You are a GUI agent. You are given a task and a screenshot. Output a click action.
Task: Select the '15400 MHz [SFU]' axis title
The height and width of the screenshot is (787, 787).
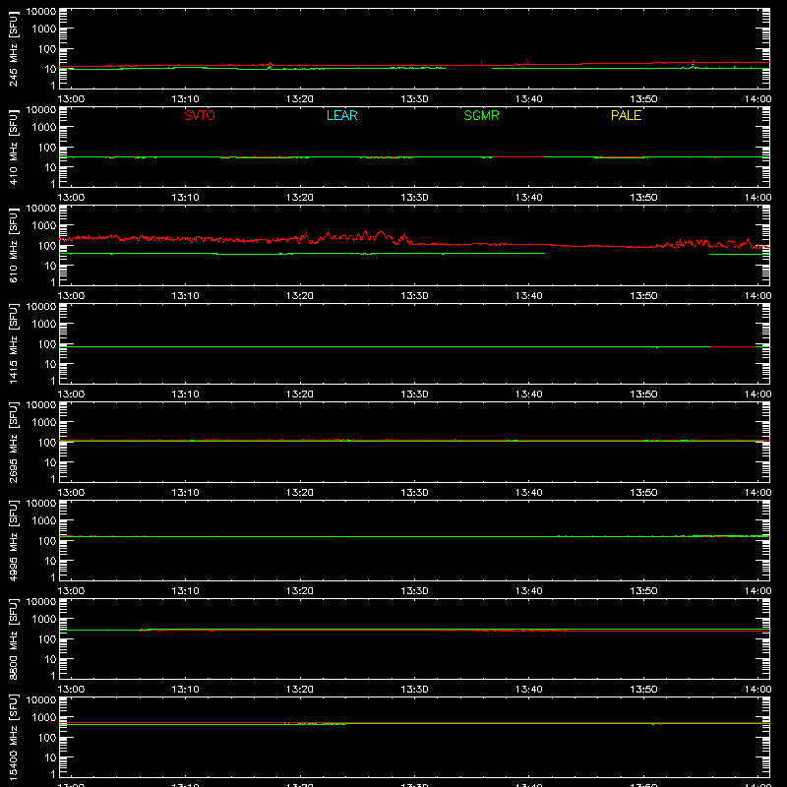[14, 737]
